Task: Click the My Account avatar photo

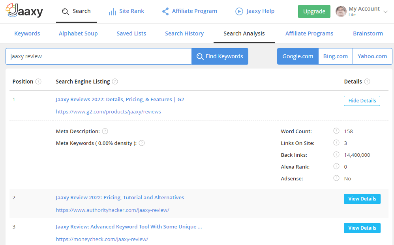Action: (x=341, y=11)
